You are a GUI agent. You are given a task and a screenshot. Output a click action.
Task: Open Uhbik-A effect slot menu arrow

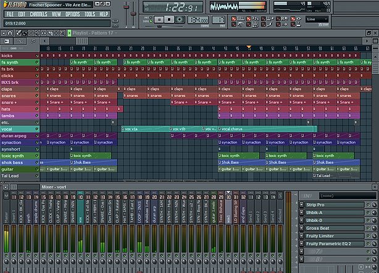[301, 212]
